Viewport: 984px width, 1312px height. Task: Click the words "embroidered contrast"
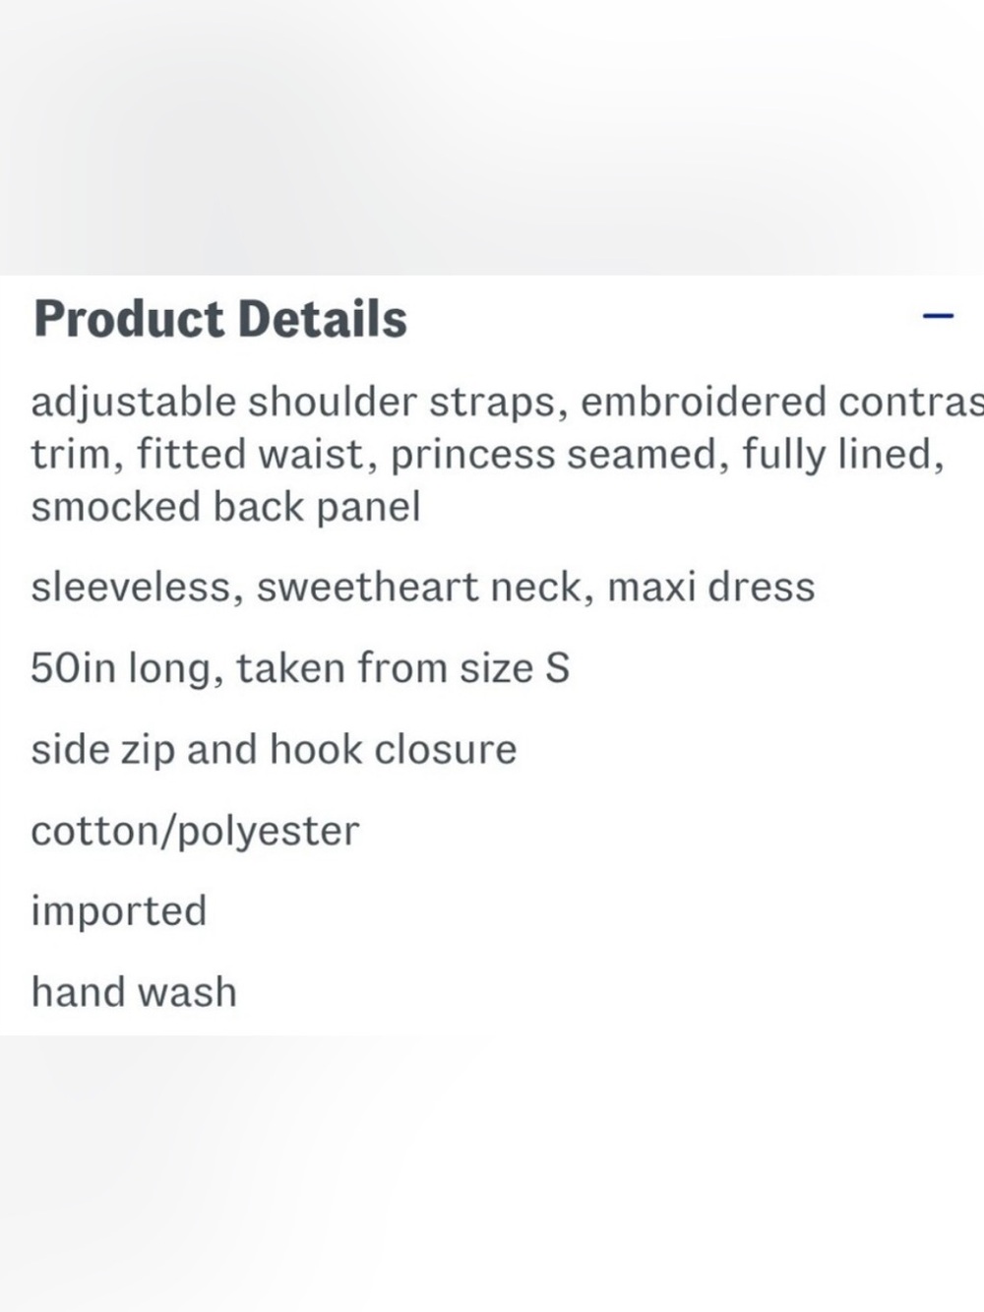[x=781, y=404]
